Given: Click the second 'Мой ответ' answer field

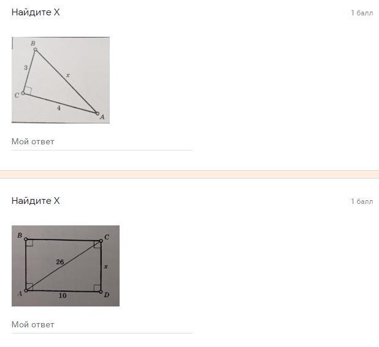Looking at the screenshot, I should (x=102, y=326).
